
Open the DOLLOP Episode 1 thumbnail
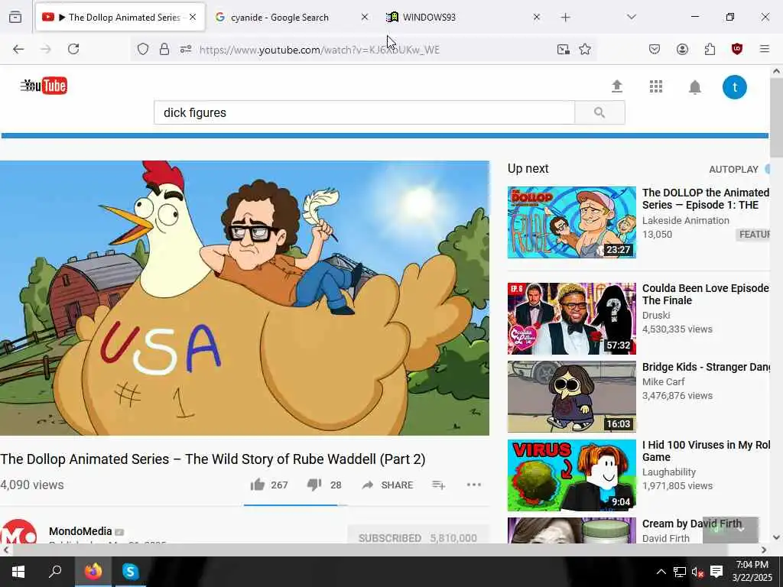click(x=572, y=222)
